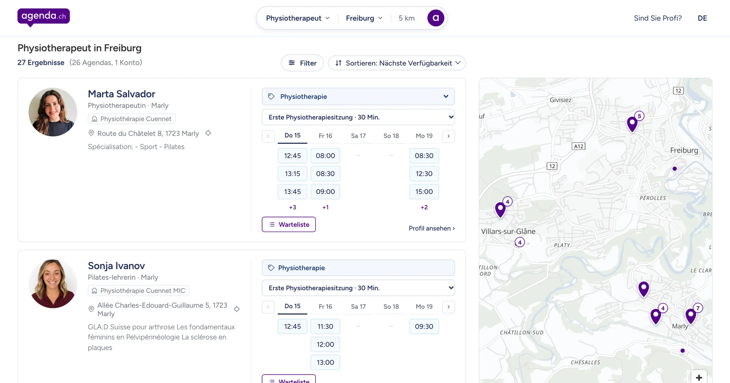Select Fr 16 tab in Marta Salvador's calendar
This screenshot has height=383, width=730.
(325, 136)
